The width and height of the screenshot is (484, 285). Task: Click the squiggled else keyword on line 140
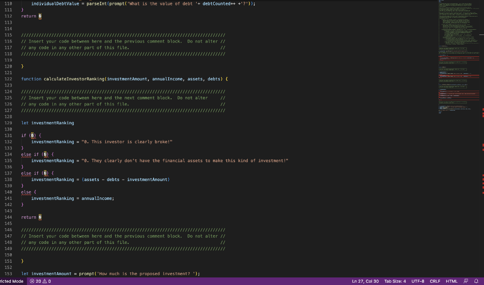click(x=26, y=192)
